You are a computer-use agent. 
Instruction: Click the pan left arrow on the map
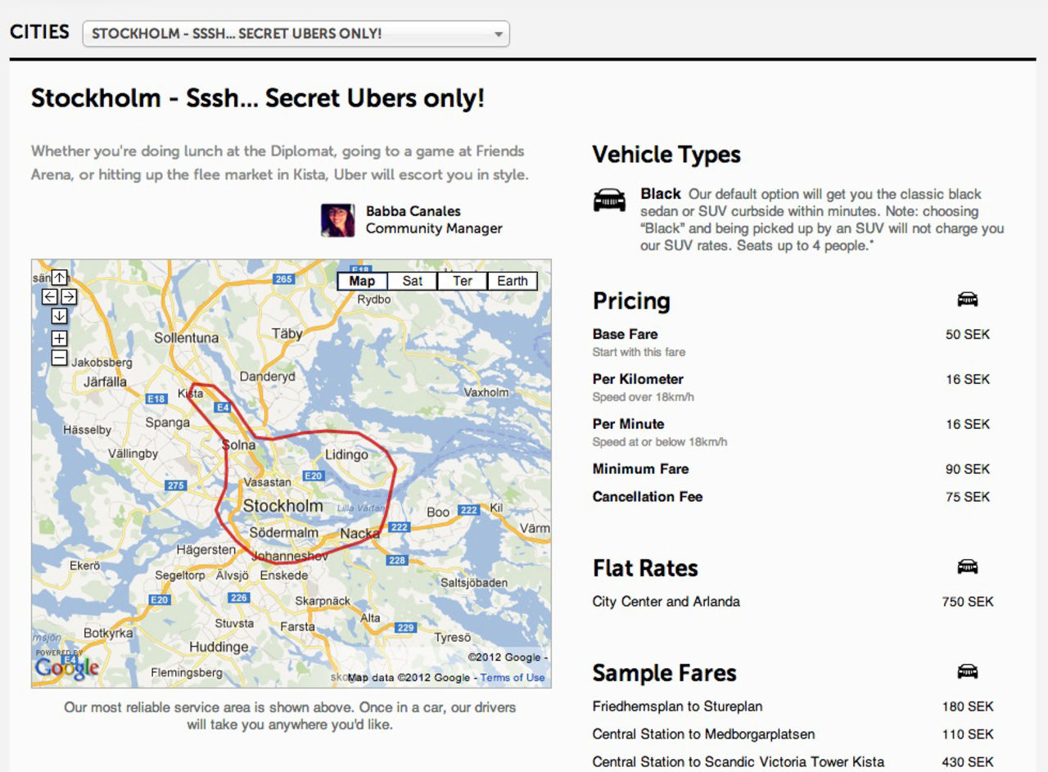(47, 297)
